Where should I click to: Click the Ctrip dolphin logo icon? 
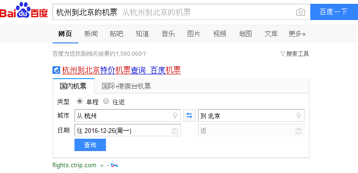pos(115,165)
